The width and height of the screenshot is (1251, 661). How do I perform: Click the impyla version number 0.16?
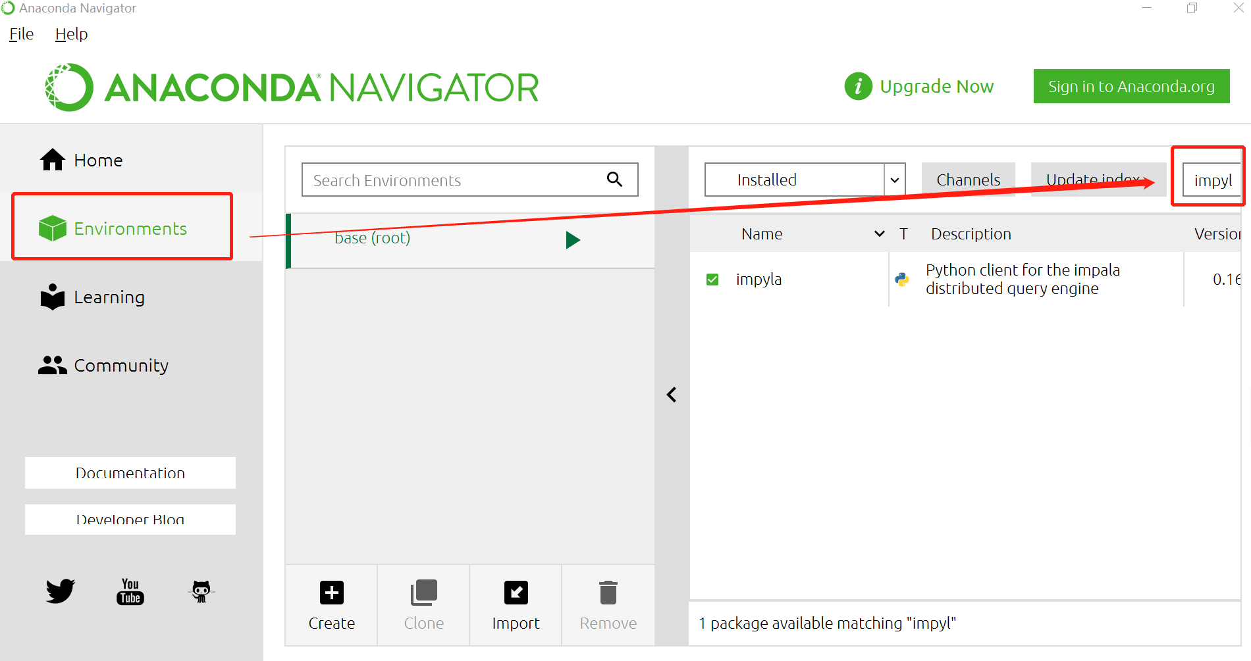pos(1227,280)
